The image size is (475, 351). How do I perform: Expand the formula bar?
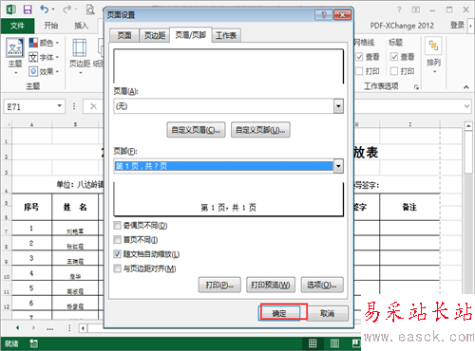point(466,106)
